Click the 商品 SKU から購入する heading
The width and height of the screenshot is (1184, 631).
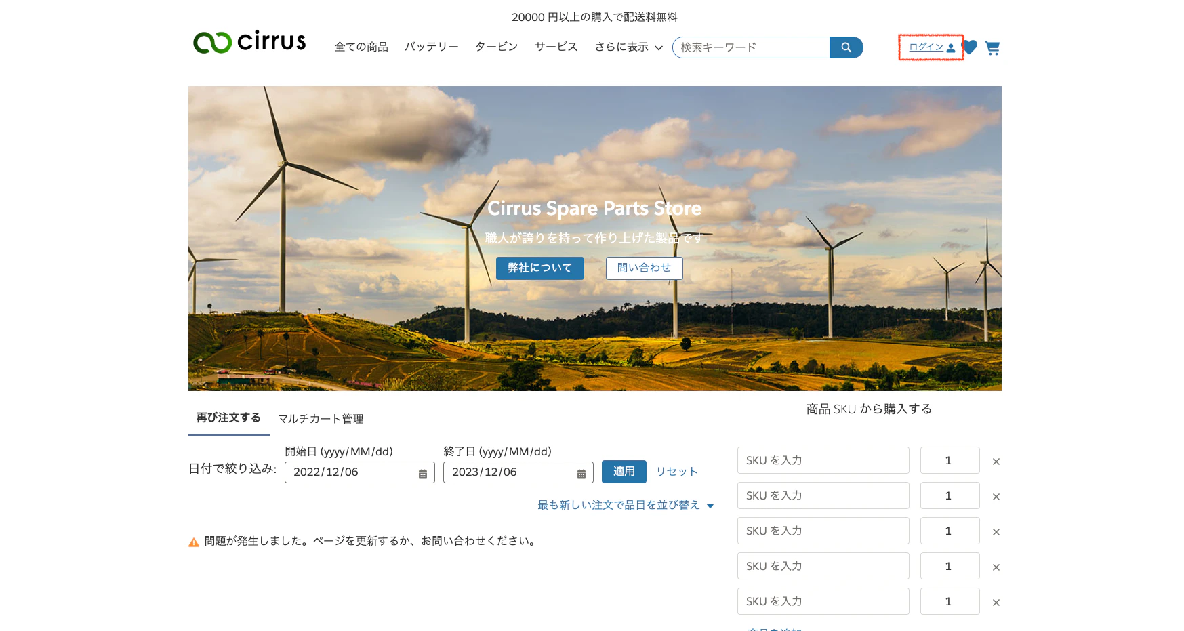click(869, 409)
